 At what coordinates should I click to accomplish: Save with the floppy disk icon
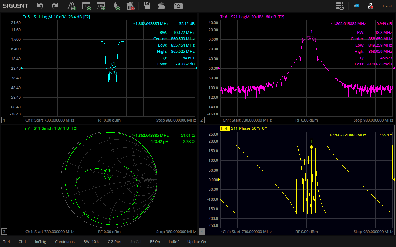point(147,6)
